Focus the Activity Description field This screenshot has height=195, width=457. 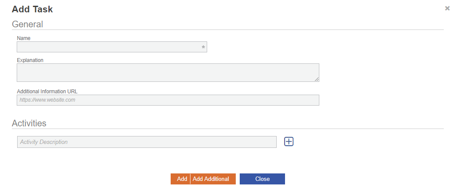click(x=146, y=142)
